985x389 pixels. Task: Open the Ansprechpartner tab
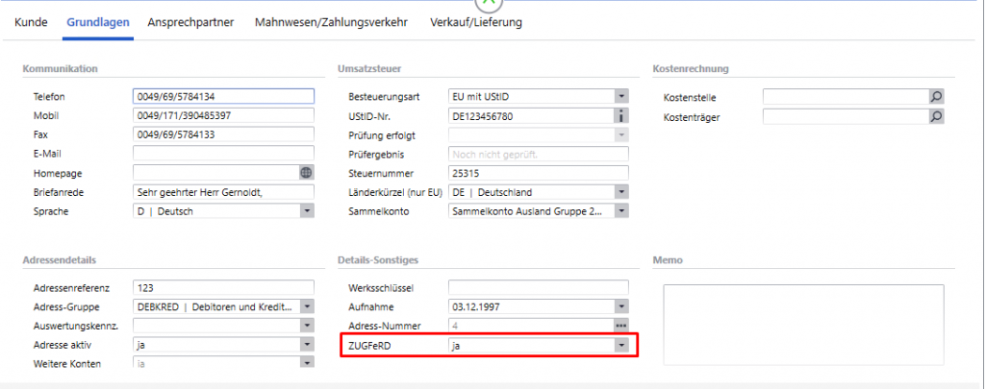190,22
